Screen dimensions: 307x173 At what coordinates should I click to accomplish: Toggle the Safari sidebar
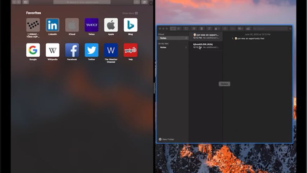pyautogui.click(x=25, y=2)
